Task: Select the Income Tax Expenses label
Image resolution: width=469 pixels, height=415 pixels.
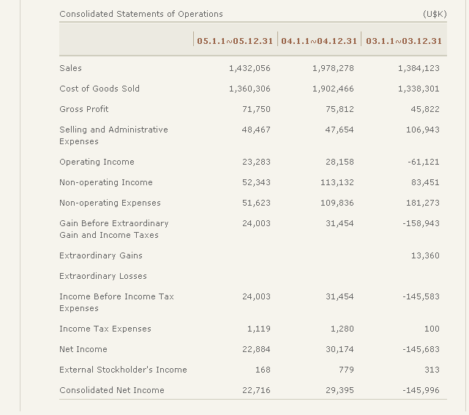Action: coord(105,329)
